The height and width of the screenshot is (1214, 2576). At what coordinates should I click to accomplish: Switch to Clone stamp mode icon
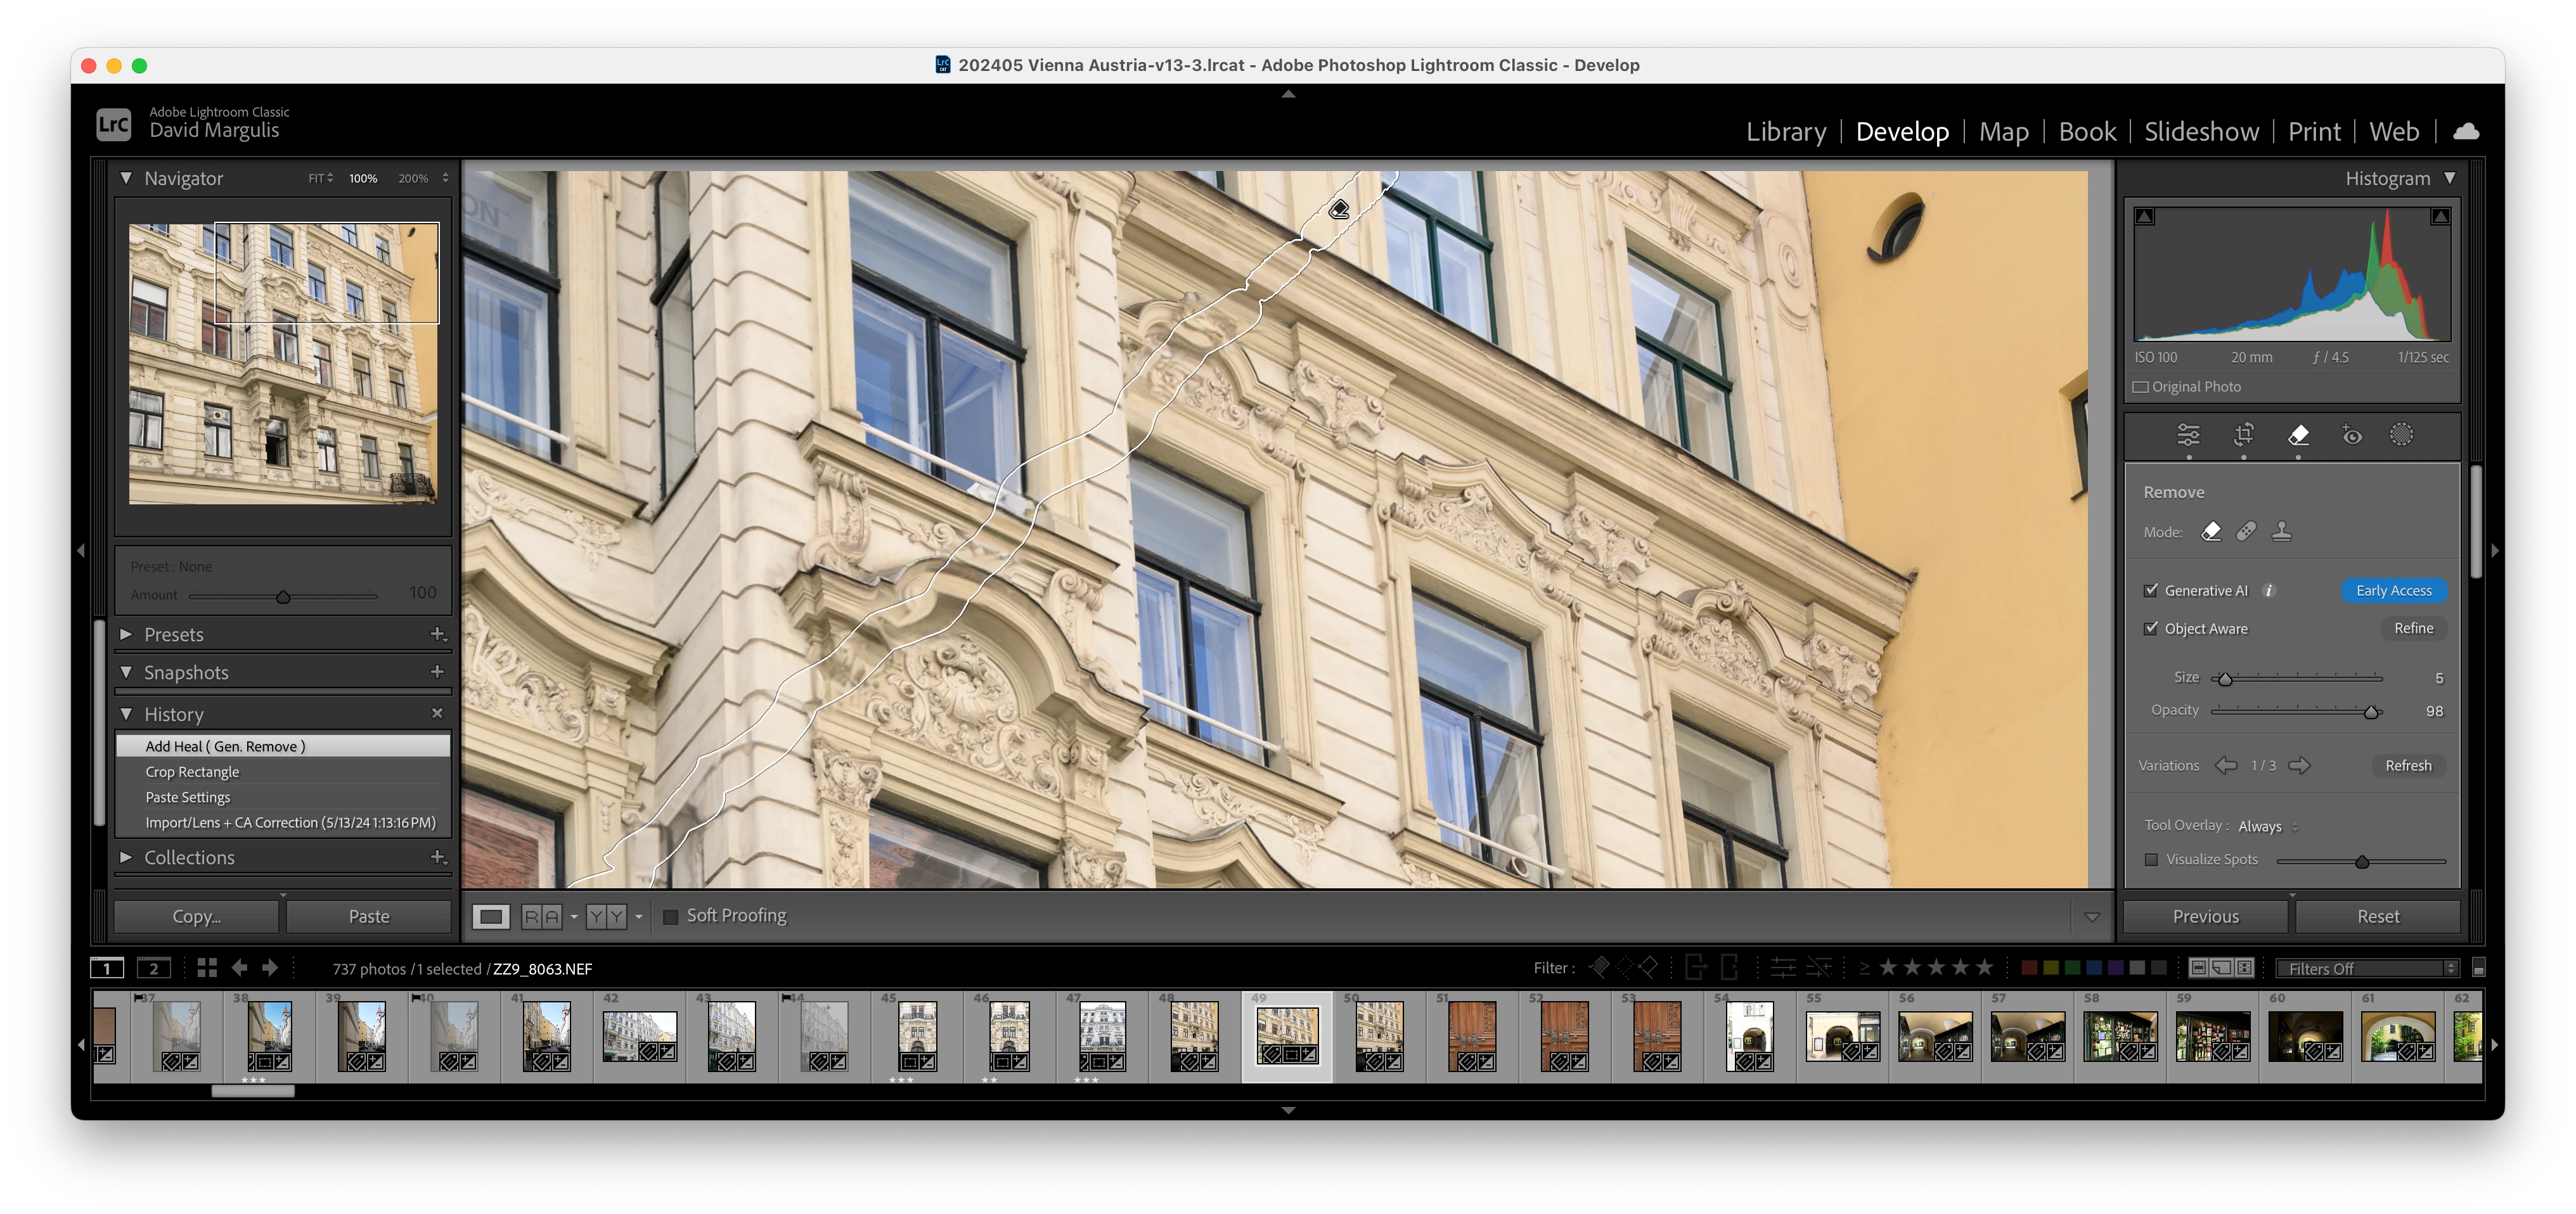coord(2281,532)
